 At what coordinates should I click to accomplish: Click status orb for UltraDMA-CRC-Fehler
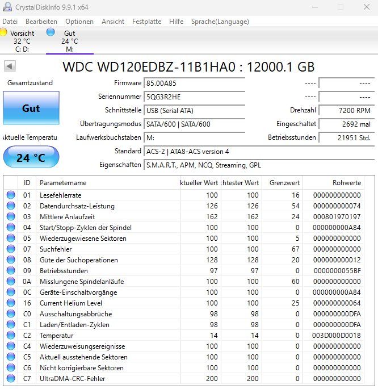point(11,378)
